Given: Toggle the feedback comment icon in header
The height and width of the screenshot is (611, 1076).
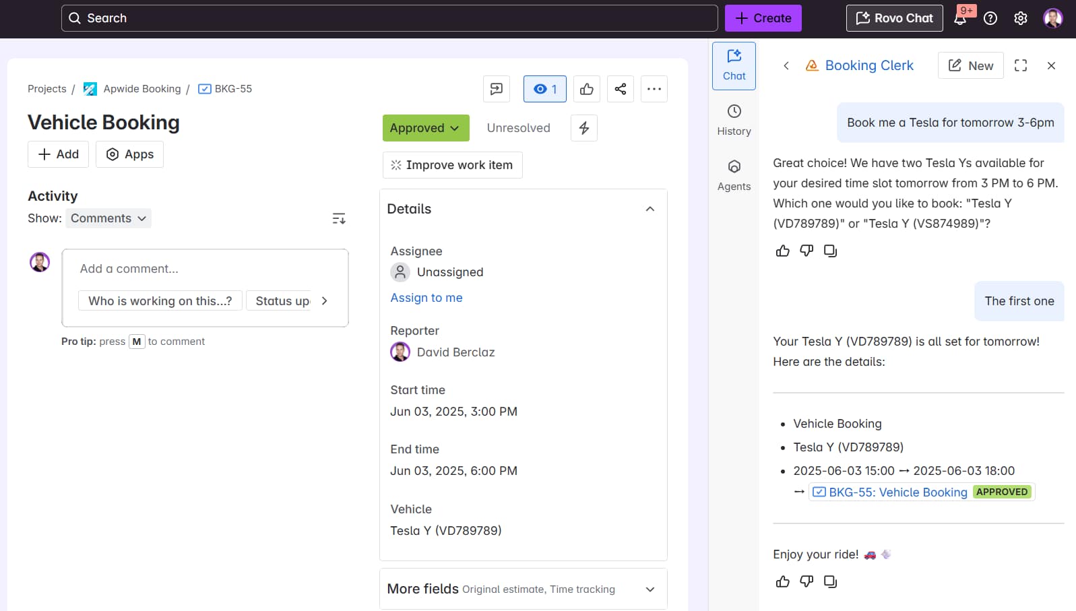Looking at the screenshot, I should (x=496, y=89).
